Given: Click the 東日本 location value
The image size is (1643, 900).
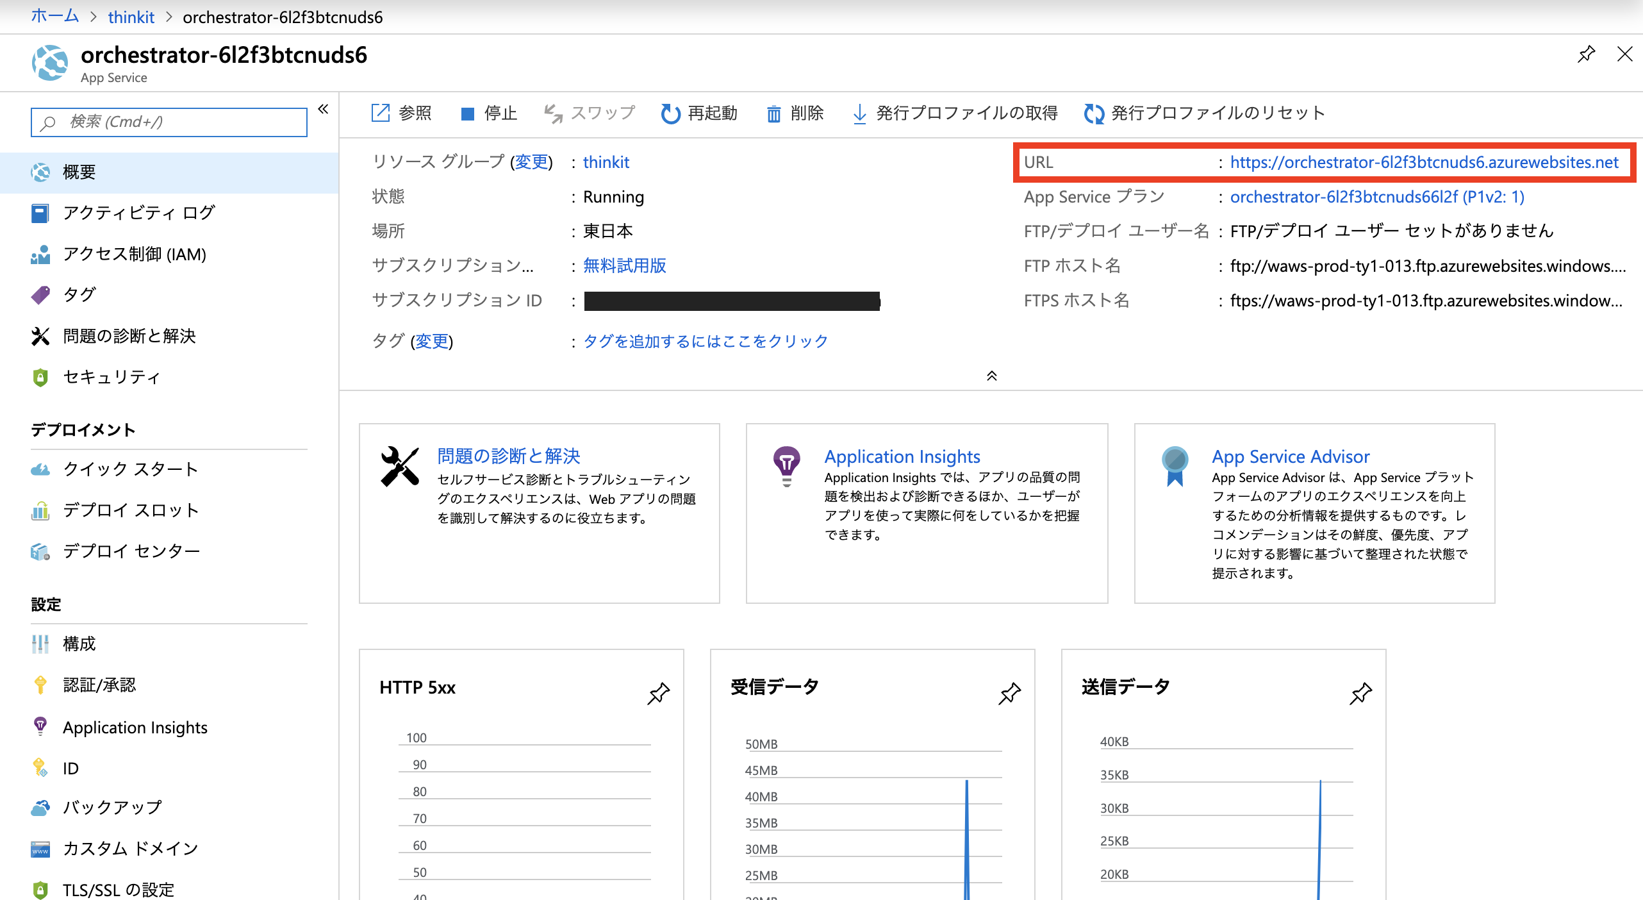Looking at the screenshot, I should (608, 231).
